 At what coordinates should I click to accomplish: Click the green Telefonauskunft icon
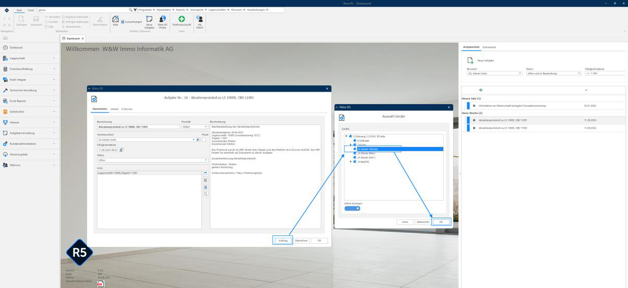[x=182, y=19]
